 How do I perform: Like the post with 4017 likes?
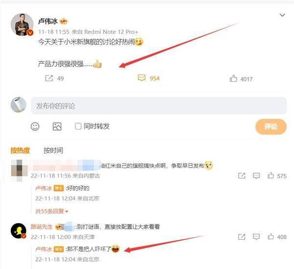pos(233,78)
